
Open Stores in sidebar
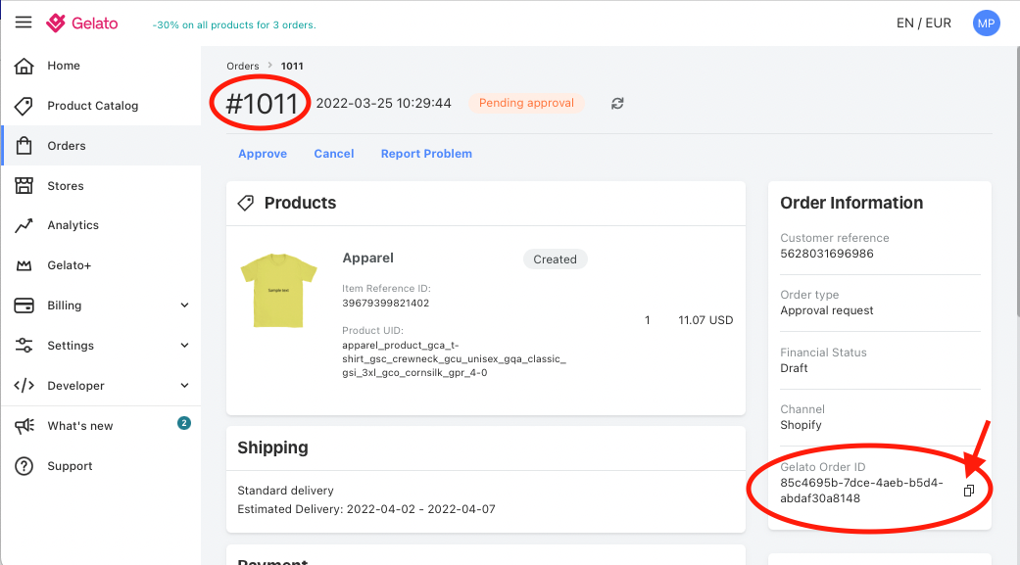(66, 186)
